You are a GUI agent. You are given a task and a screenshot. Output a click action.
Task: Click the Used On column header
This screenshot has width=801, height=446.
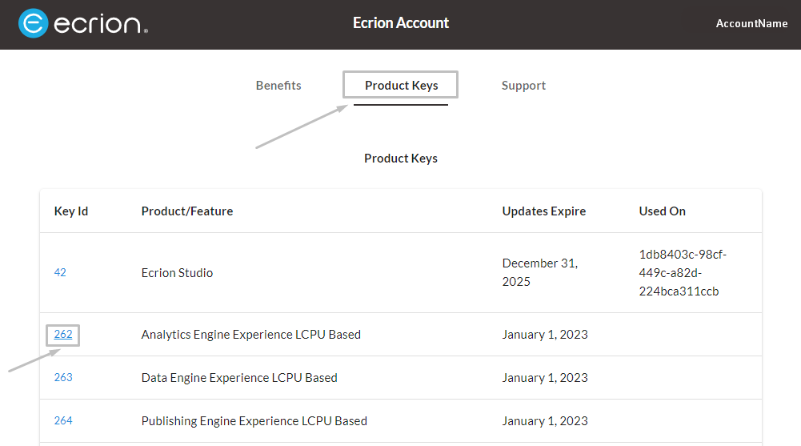(x=662, y=211)
